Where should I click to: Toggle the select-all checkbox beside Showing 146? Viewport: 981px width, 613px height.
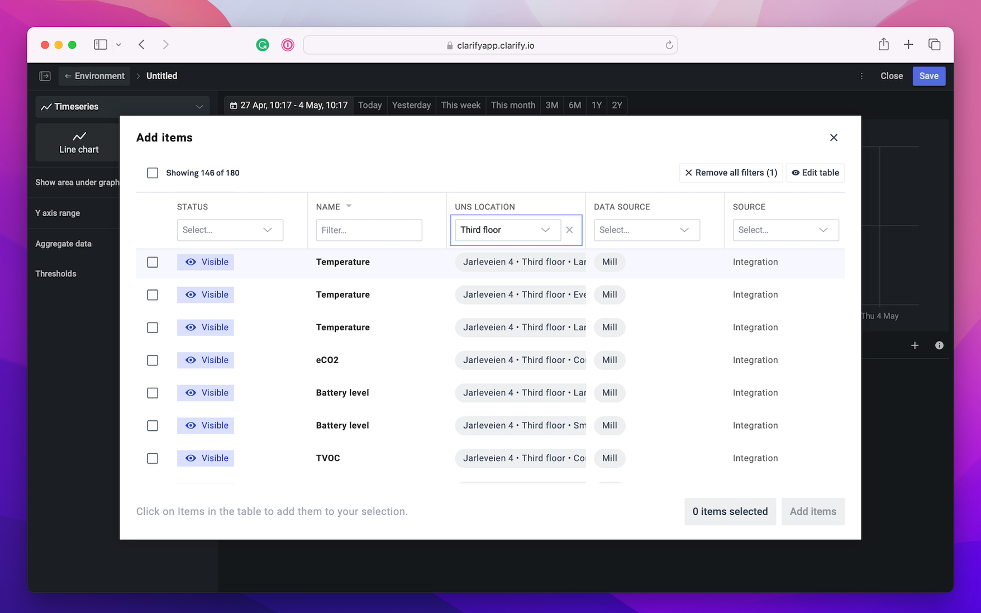coord(153,173)
